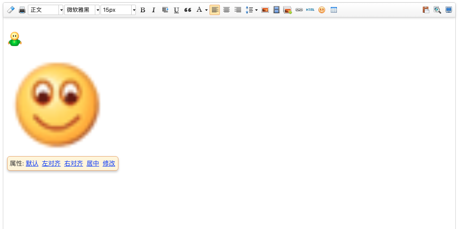Select left text alignment
The image size is (461, 229).
coord(215,10)
